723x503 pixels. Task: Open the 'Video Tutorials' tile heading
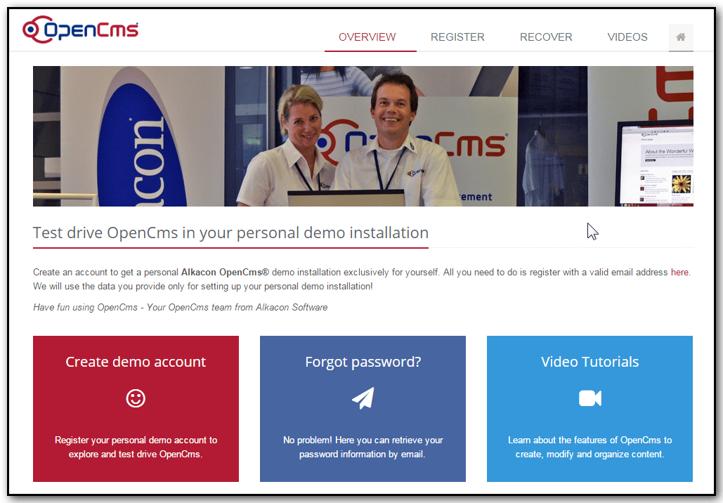click(590, 362)
